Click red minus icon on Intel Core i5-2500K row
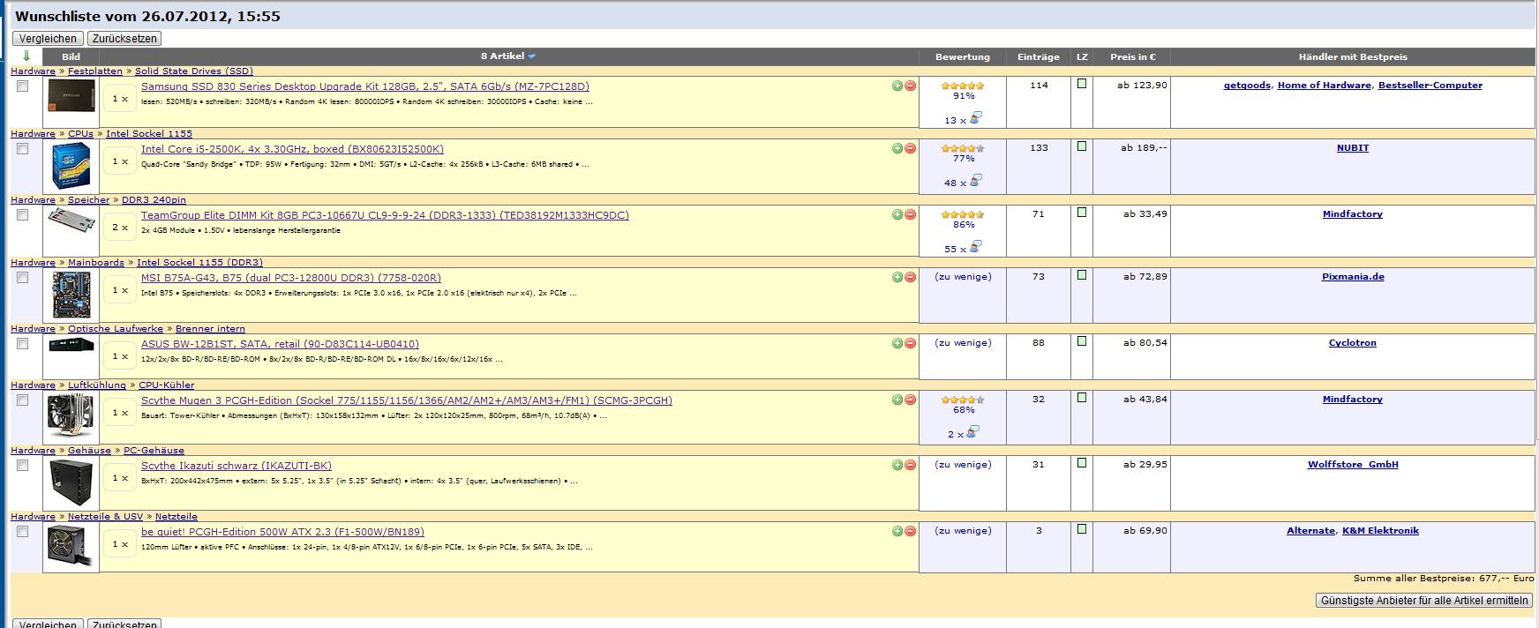1539x628 pixels. point(910,148)
